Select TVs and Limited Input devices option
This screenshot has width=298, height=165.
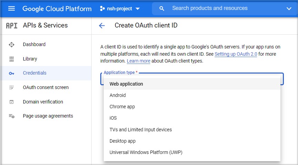coord(192,130)
